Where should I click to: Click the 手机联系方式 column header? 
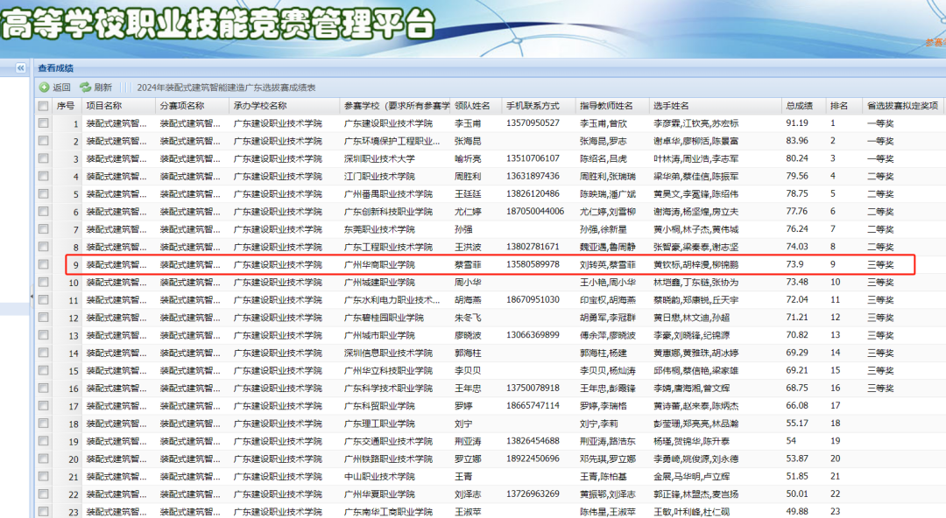[x=533, y=106]
